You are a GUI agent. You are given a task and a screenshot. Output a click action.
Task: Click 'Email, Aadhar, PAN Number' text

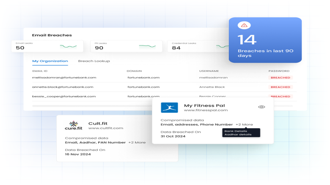click(95, 142)
